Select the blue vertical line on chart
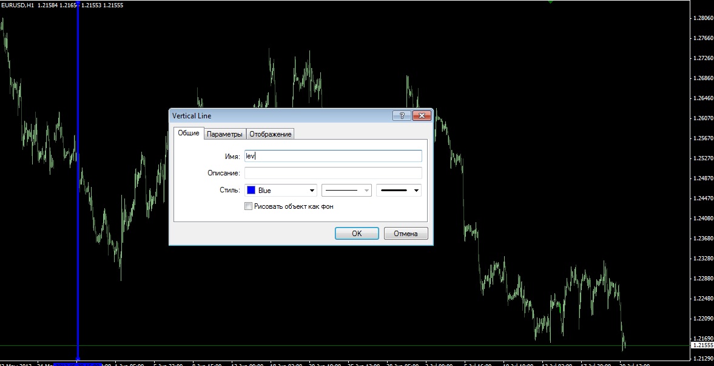 click(78, 182)
